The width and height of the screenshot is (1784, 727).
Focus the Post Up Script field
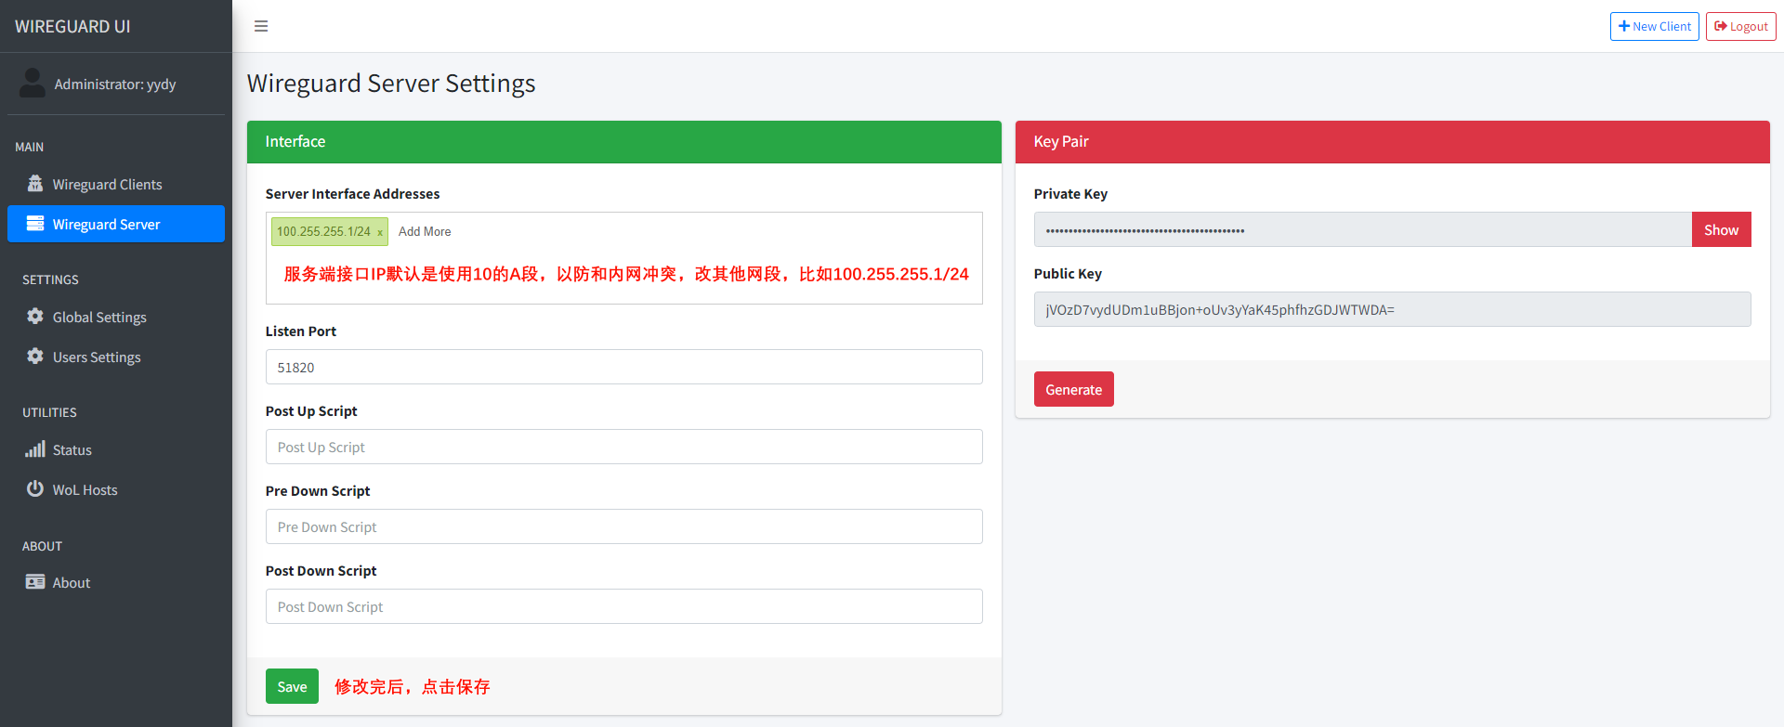(x=624, y=447)
